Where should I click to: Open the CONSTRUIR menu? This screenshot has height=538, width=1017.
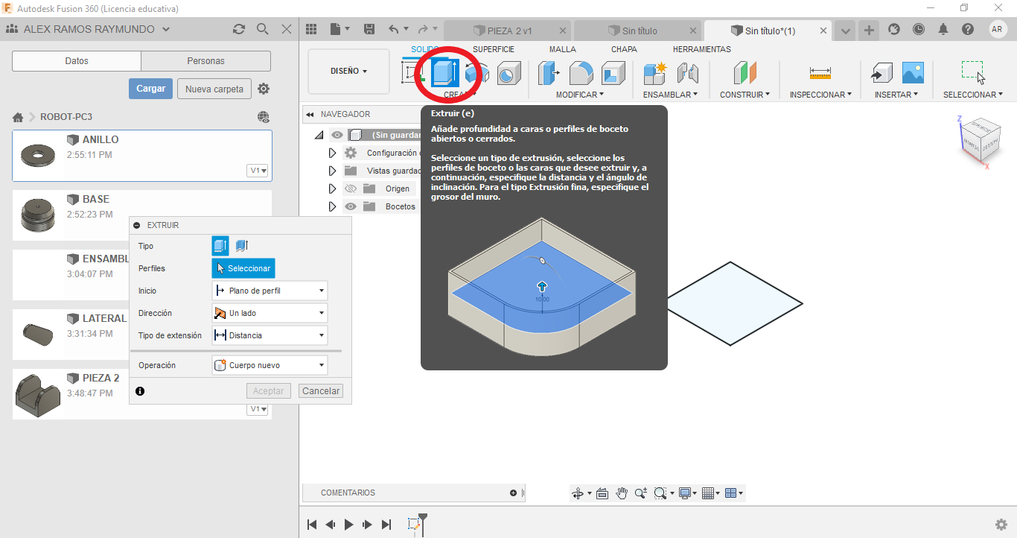pos(745,95)
